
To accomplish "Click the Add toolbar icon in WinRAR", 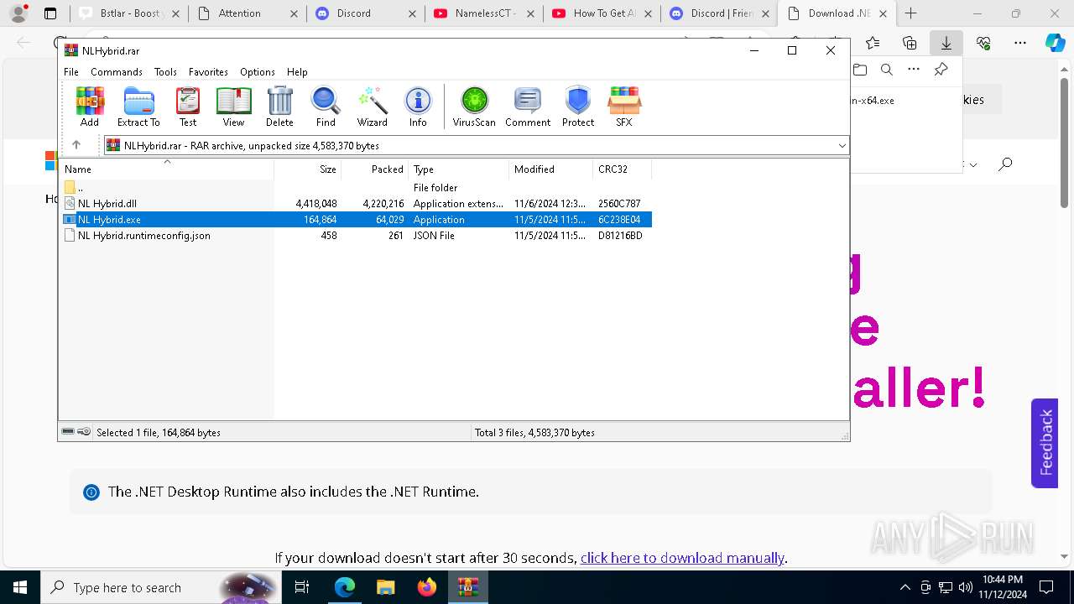I will tap(90, 107).
